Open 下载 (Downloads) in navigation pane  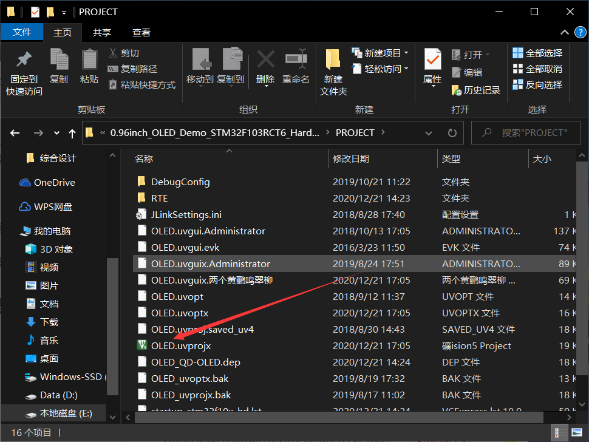coord(42,322)
